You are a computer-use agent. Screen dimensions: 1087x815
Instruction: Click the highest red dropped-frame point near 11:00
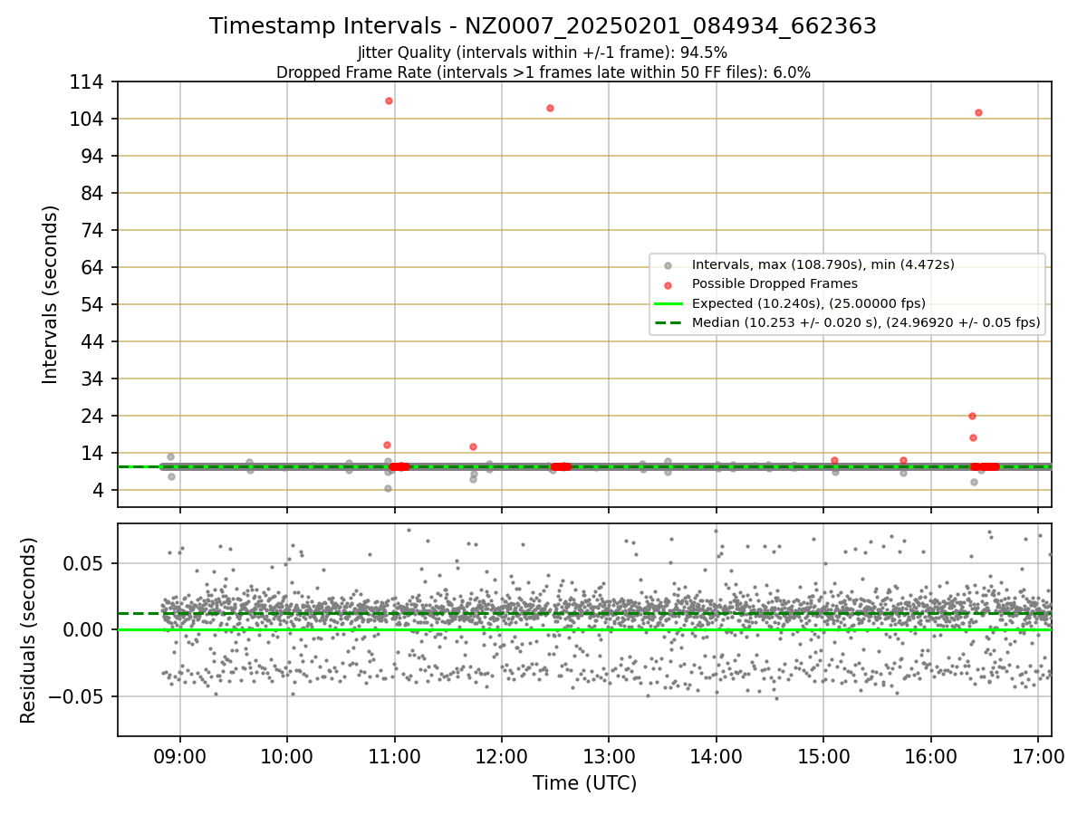pyautogui.click(x=389, y=101)
